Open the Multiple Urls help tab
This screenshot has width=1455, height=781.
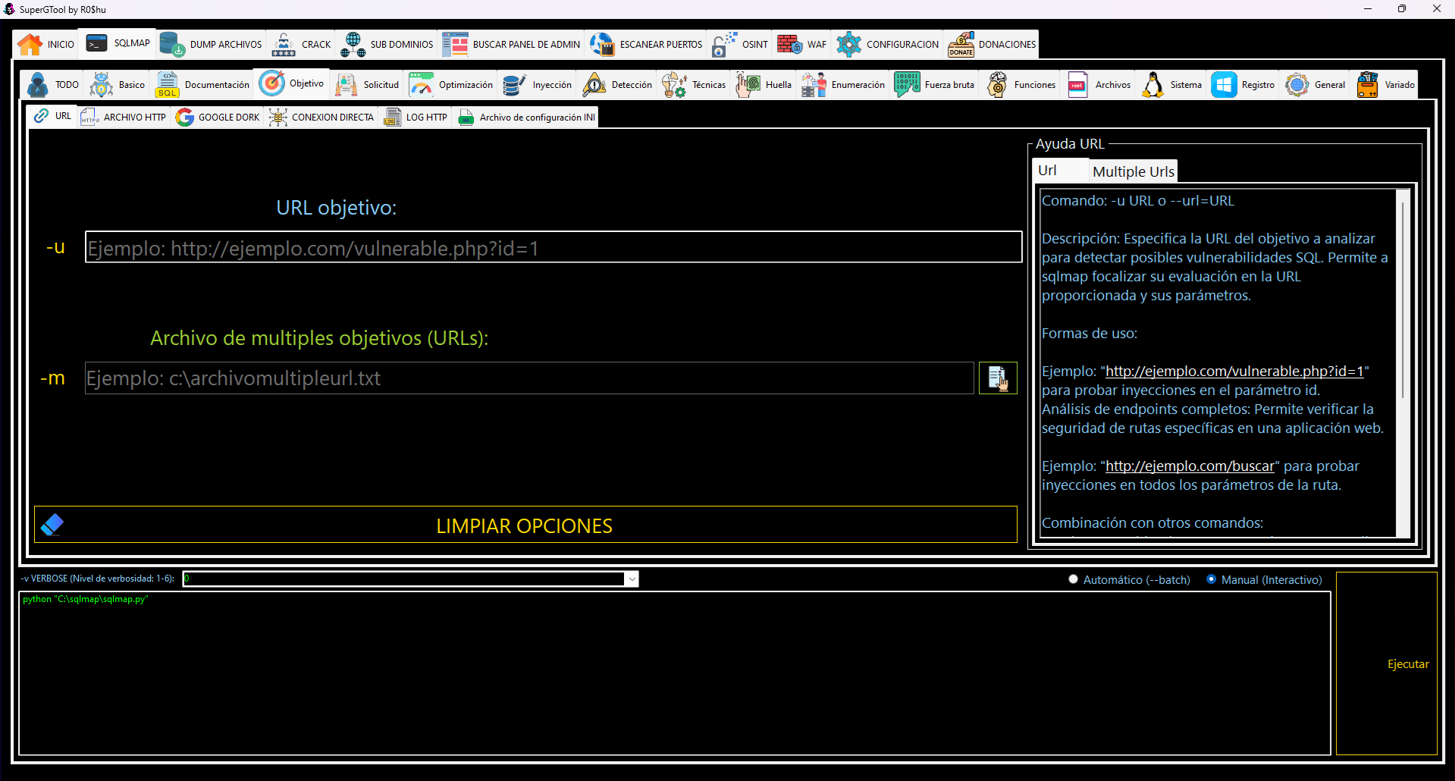(1133, 171)
